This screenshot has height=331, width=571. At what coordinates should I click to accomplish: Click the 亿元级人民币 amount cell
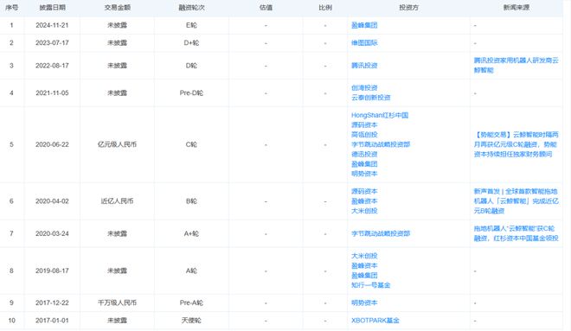(117, 144)
